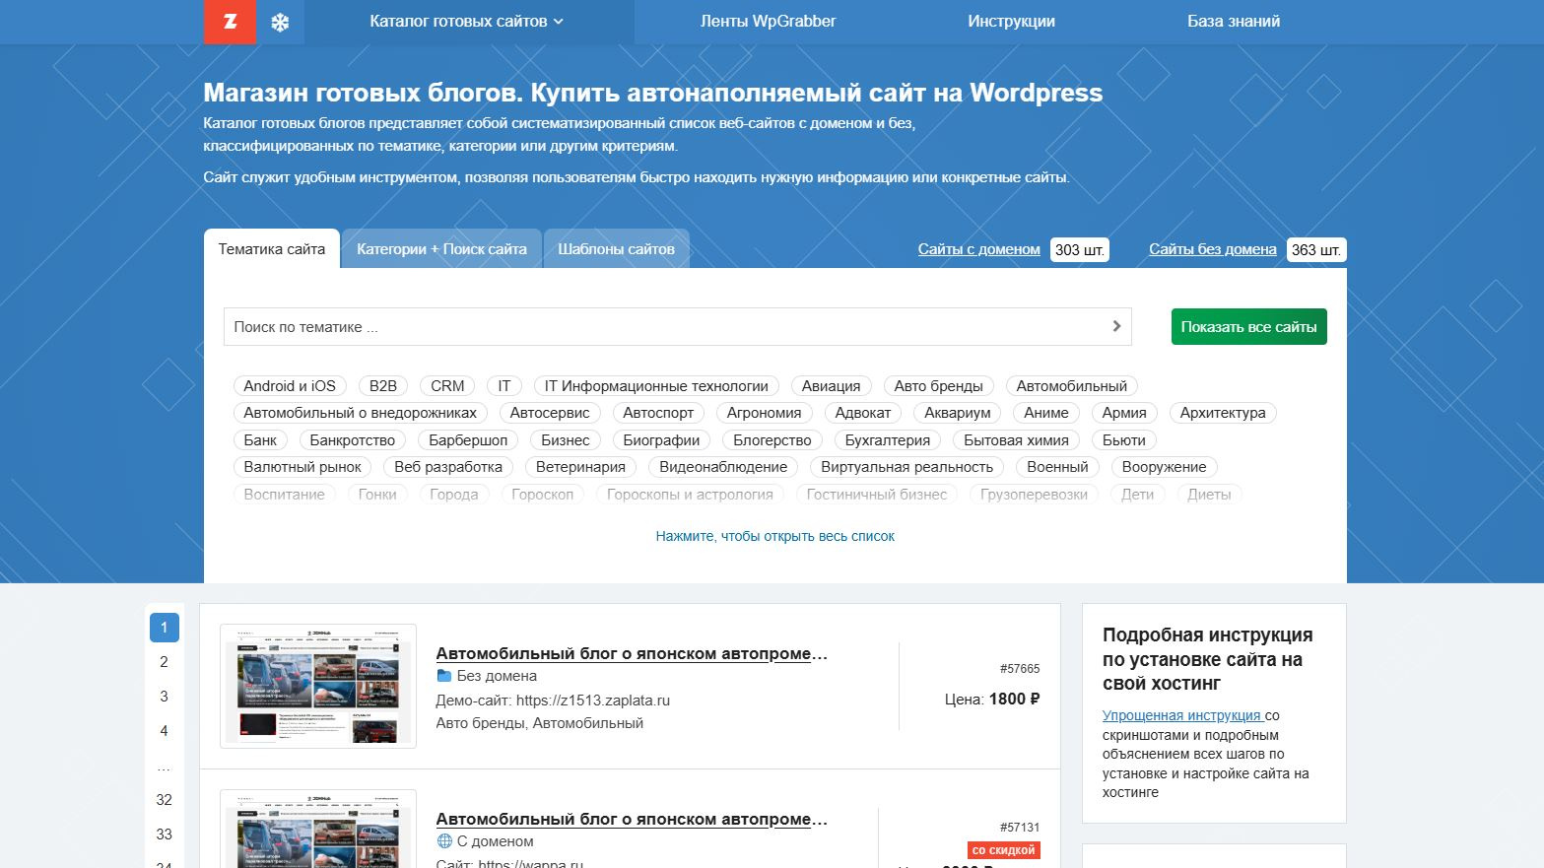Select the Автоспорт topic tag

point(658,413)
